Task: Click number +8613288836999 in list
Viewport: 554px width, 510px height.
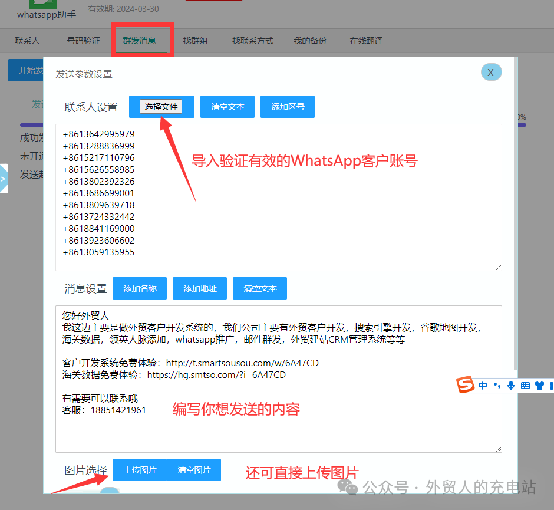Action: point(98,146)
